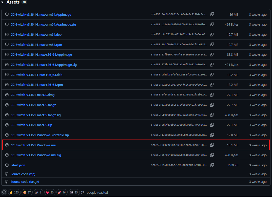
Task: Download CC-Switch-v3.16.1-macOS.tar.gz.sig
Action: (35, 115)
